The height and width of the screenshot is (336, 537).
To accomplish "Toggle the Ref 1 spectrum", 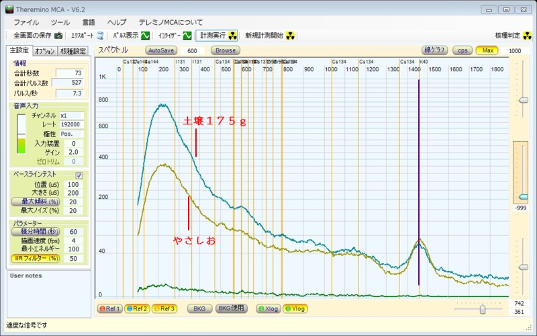I will 109,308.
